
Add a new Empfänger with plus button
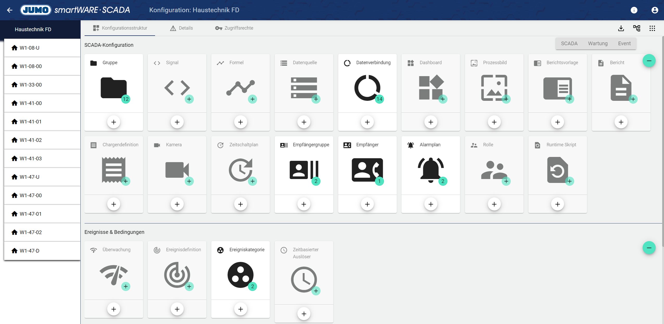367,204
